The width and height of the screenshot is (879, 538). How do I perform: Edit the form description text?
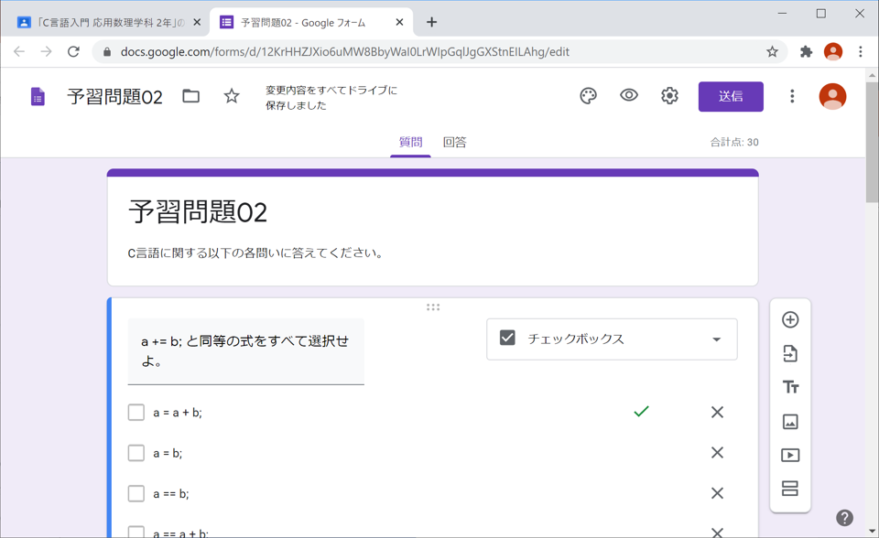[x=255, y=253]
